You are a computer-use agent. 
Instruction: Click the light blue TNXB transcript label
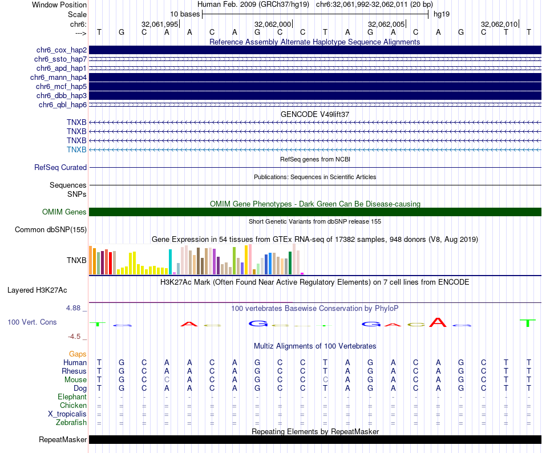tap(76, 149)
